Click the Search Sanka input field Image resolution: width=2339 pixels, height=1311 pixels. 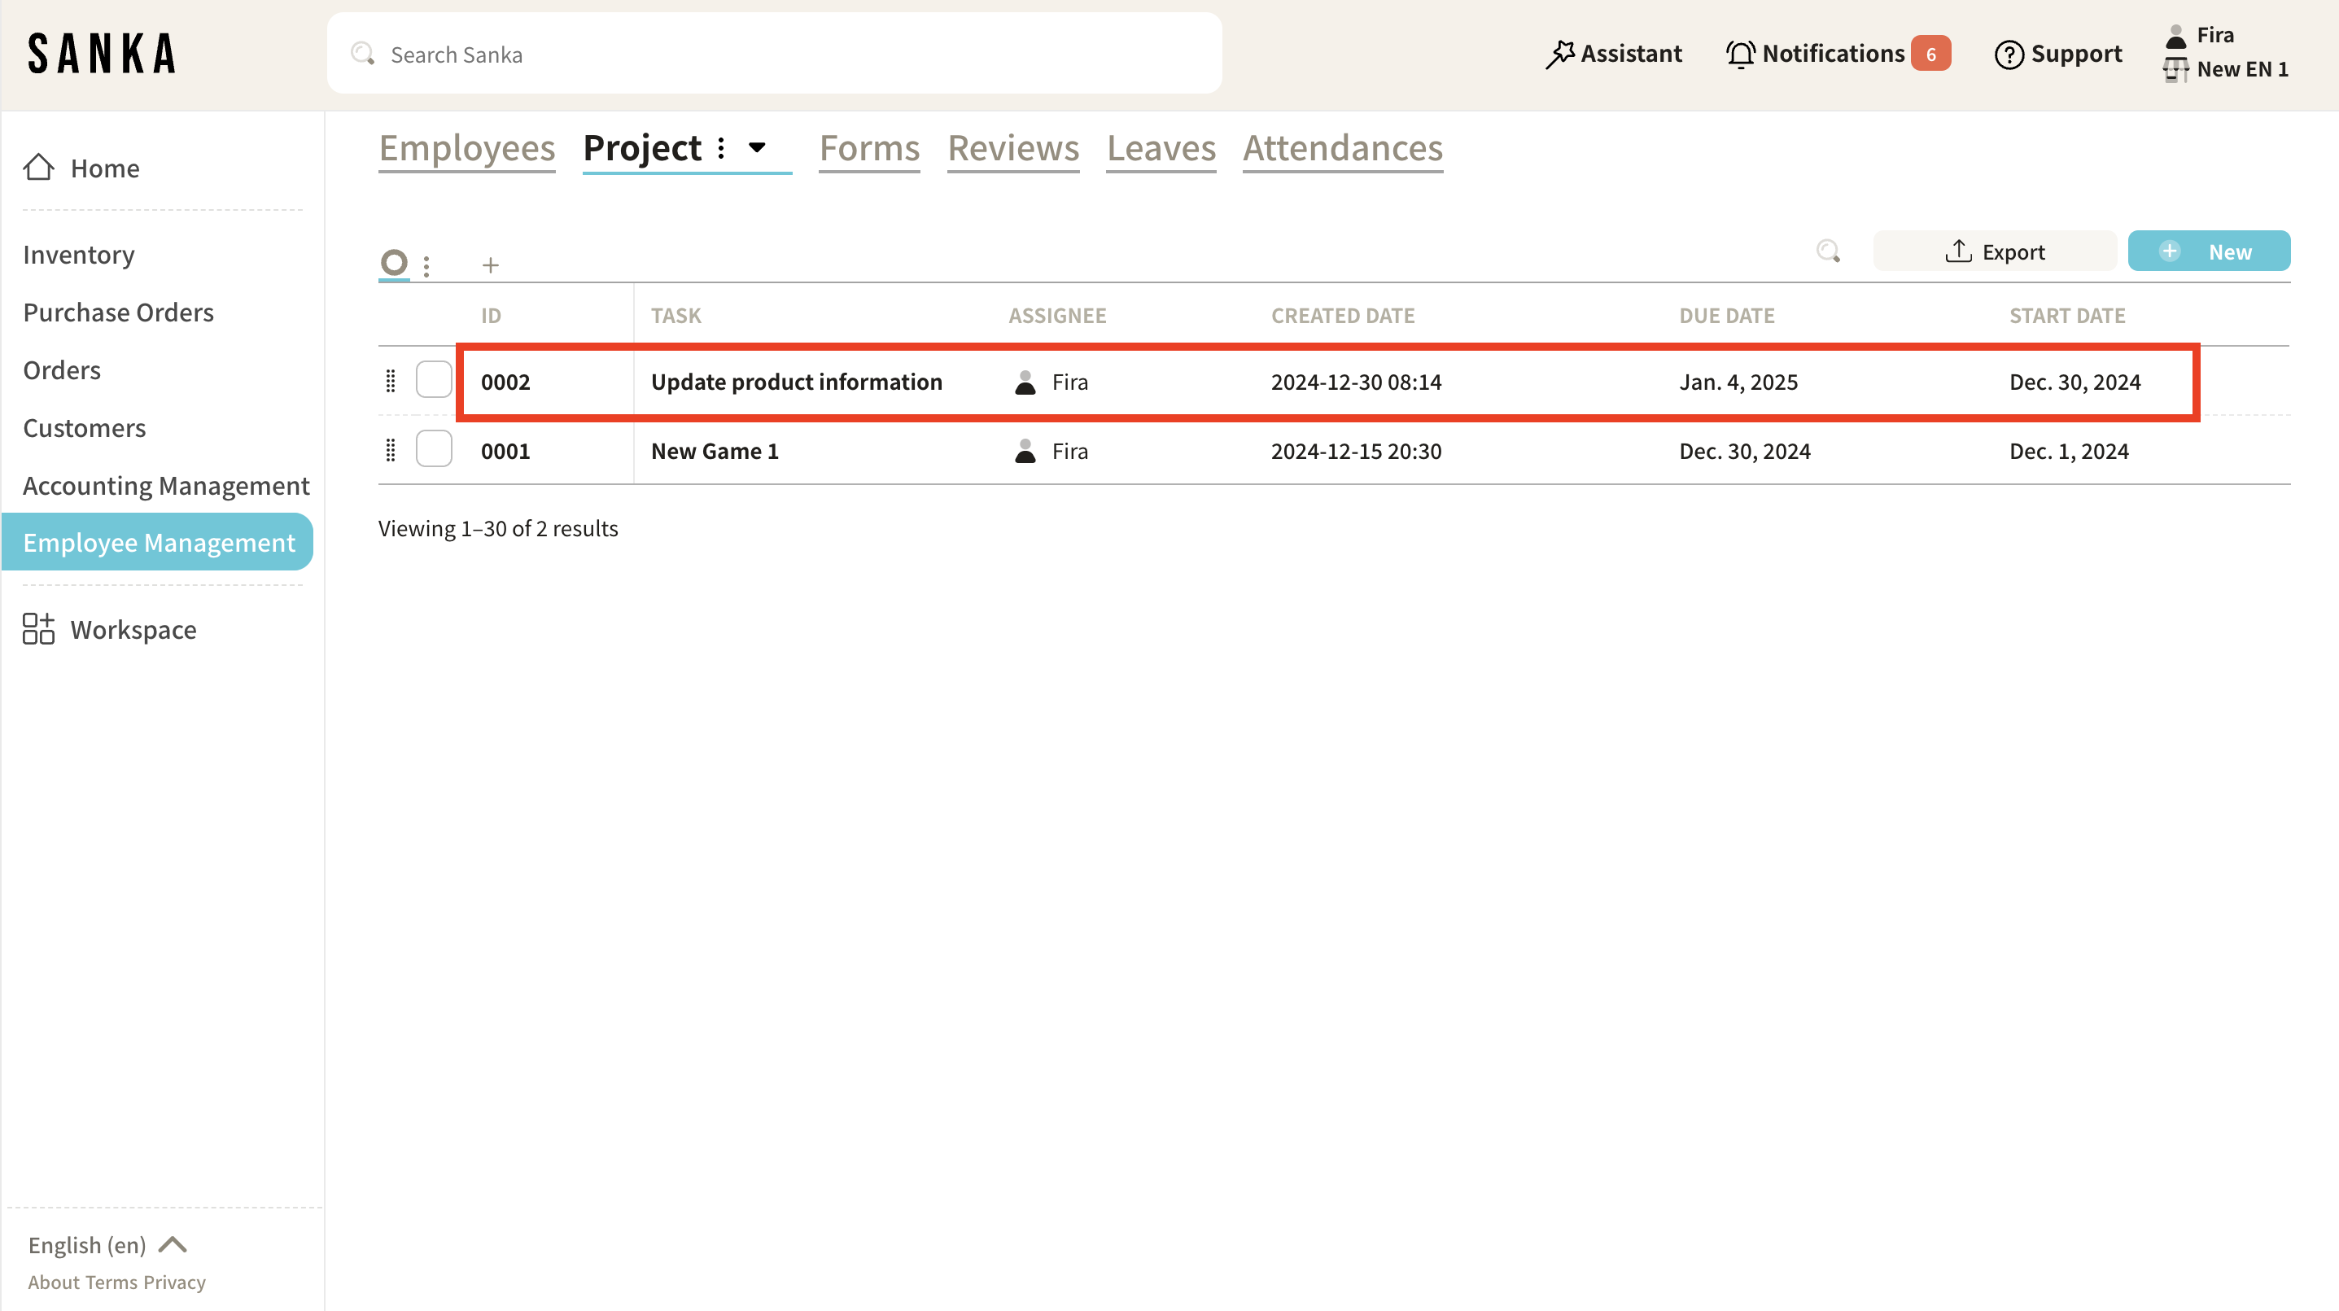tap(774, 54)
